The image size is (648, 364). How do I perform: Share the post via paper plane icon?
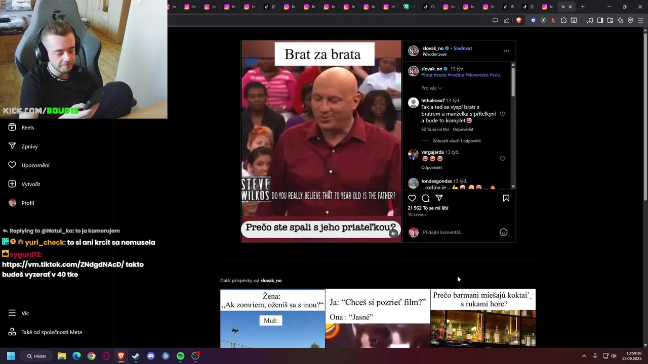(x=439, y=198)
